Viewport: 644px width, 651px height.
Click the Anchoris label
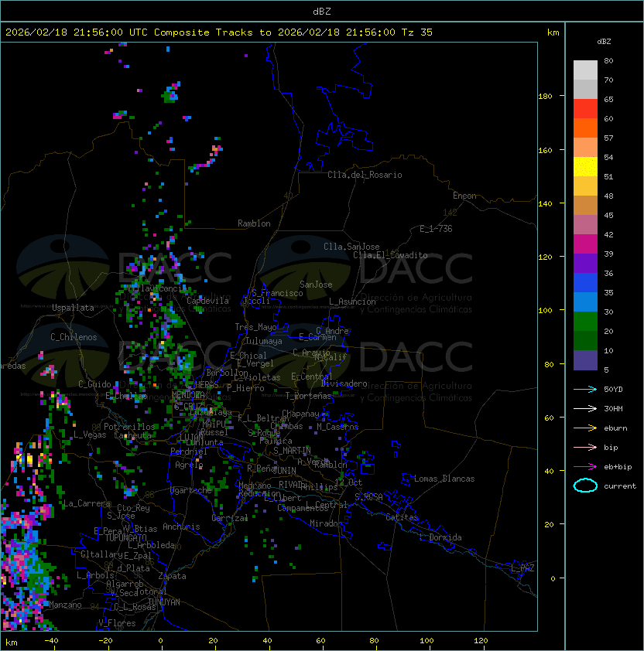pos(181,527)
